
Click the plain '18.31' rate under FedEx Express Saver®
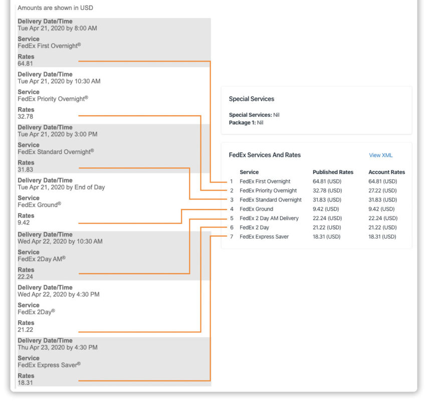coord(25,383)
